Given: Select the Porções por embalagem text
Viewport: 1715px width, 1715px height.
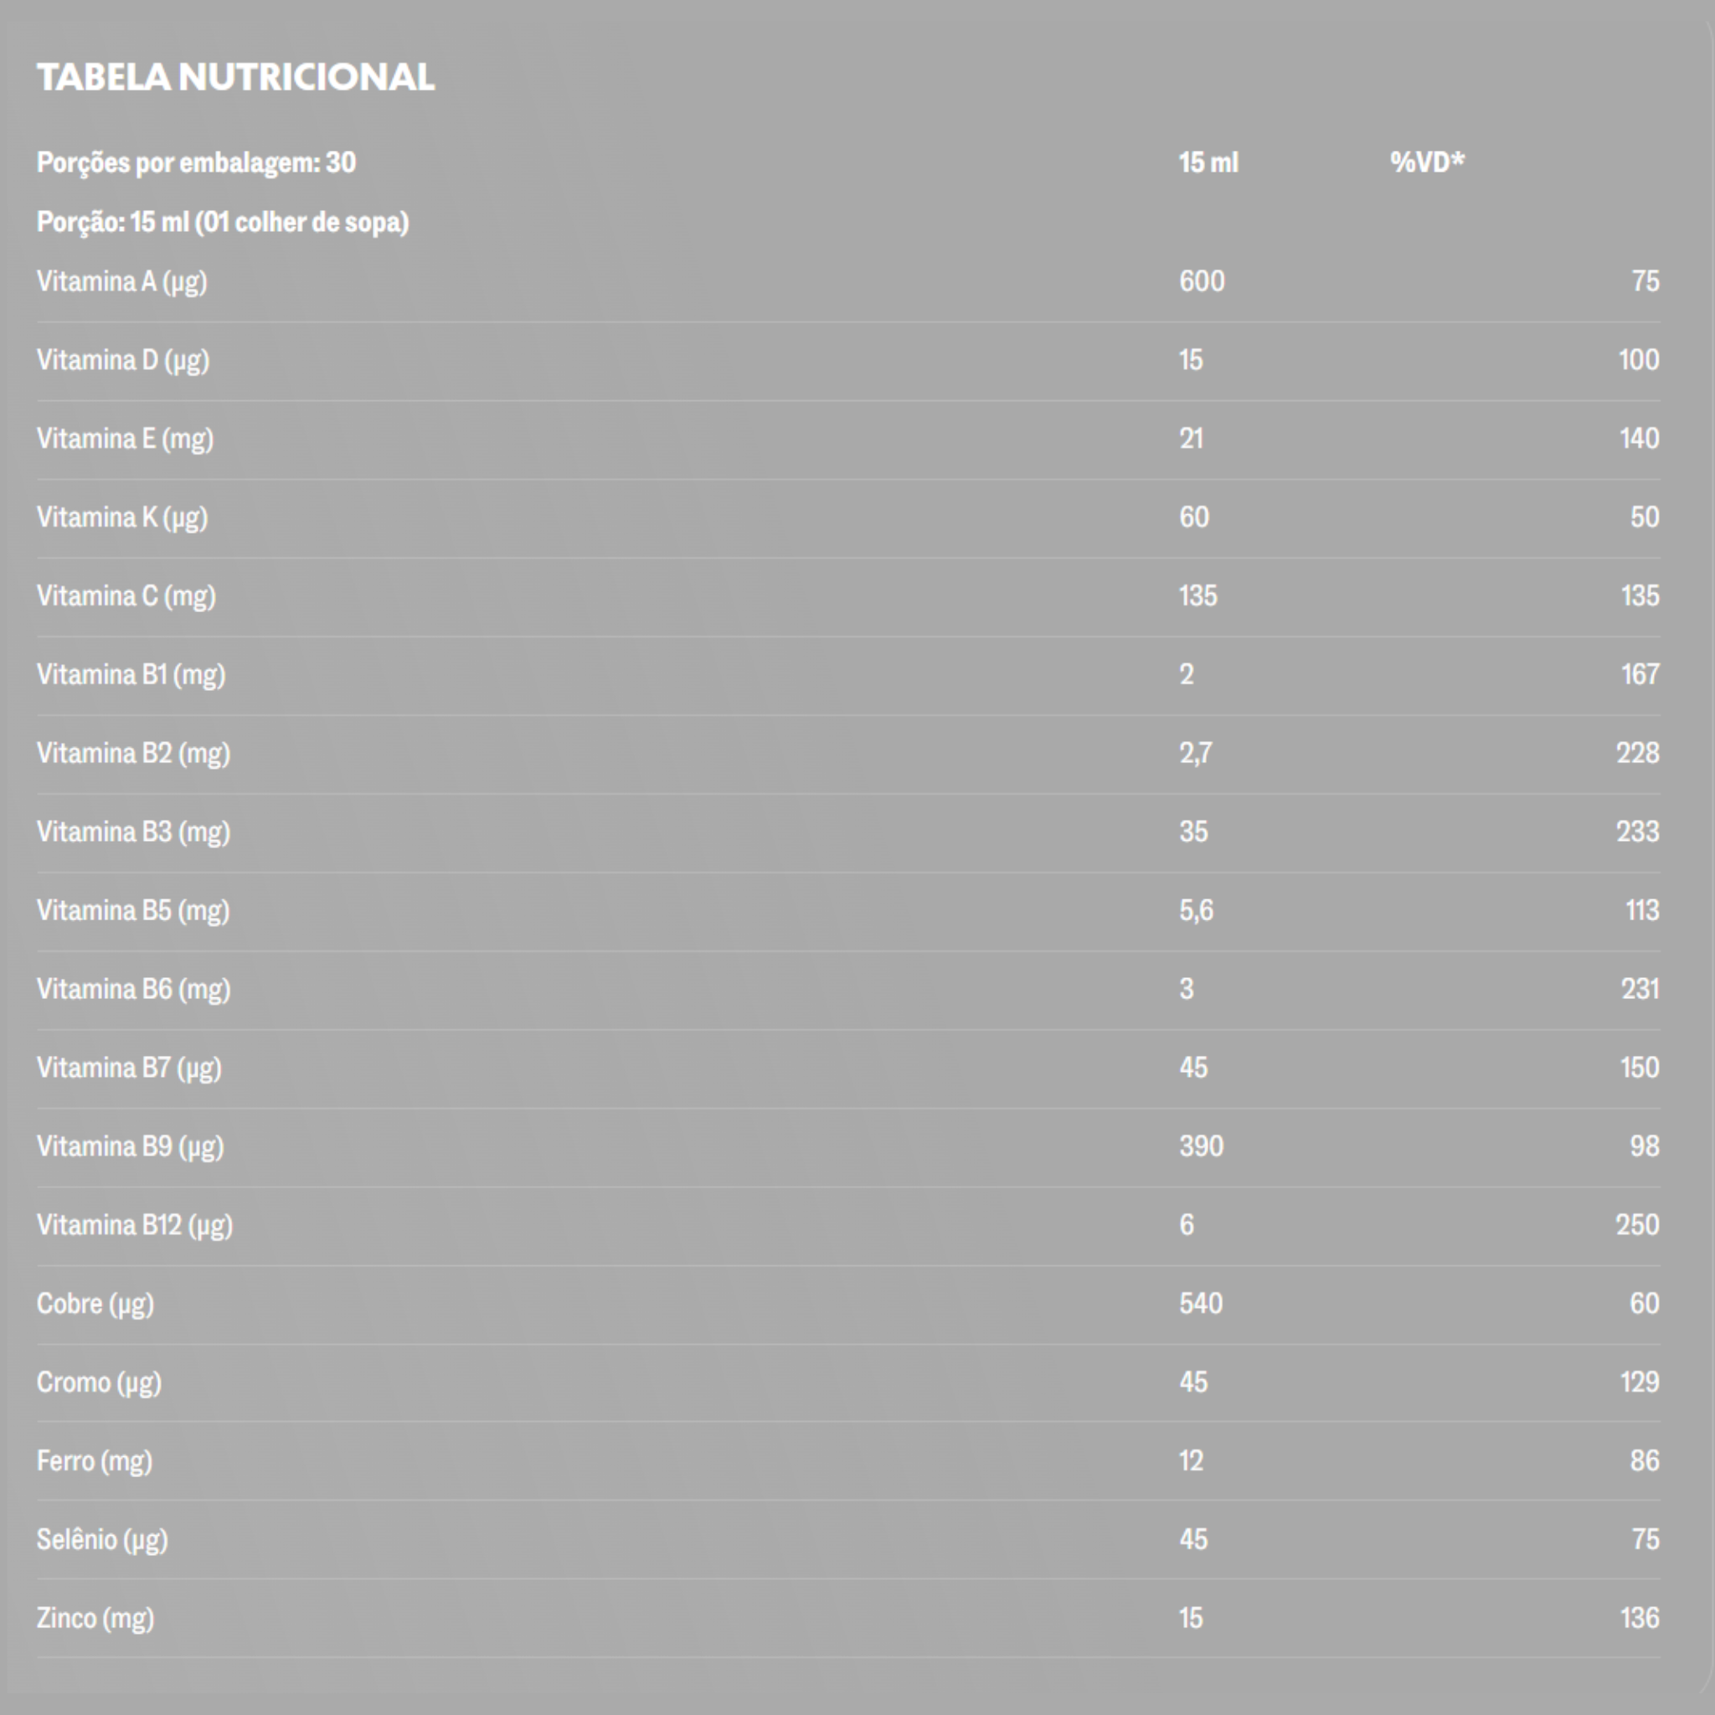Looking at the screenshot, I should [x=196, y=163].
